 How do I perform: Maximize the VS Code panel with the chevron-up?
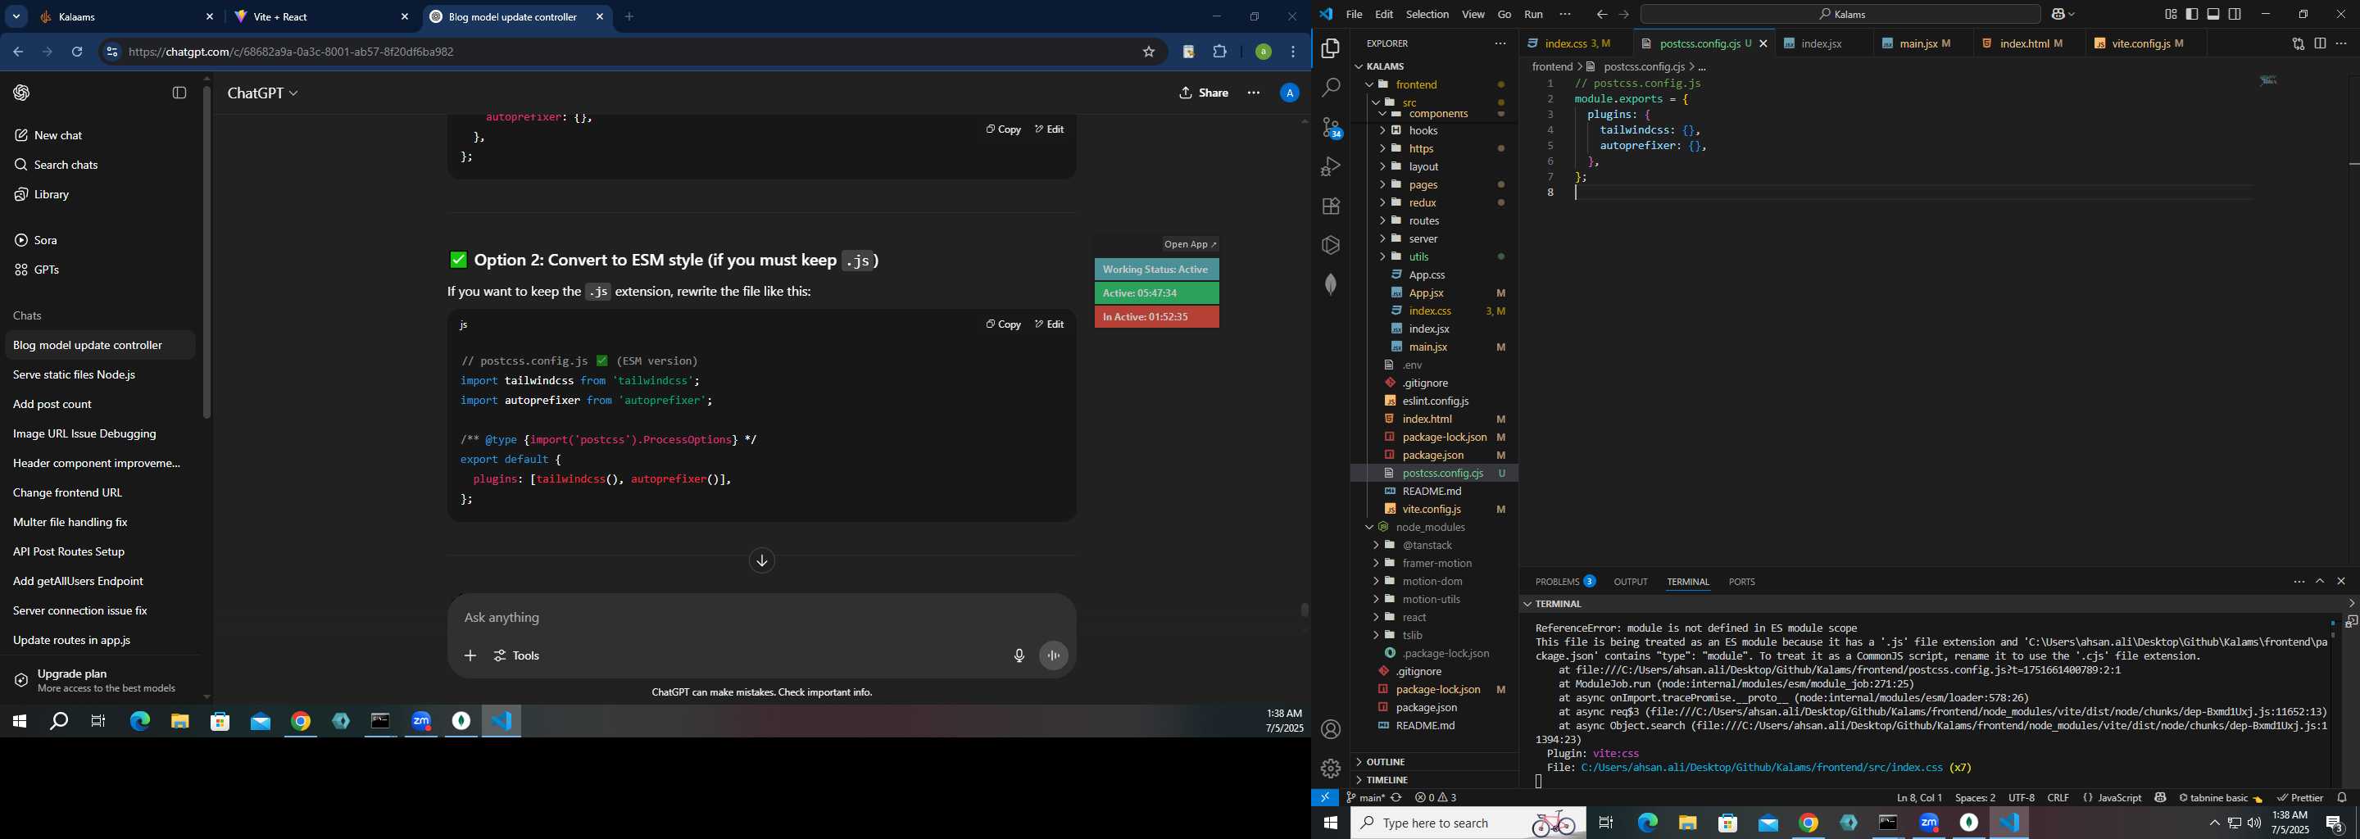pyautogui.click(x=2320, y=582)
